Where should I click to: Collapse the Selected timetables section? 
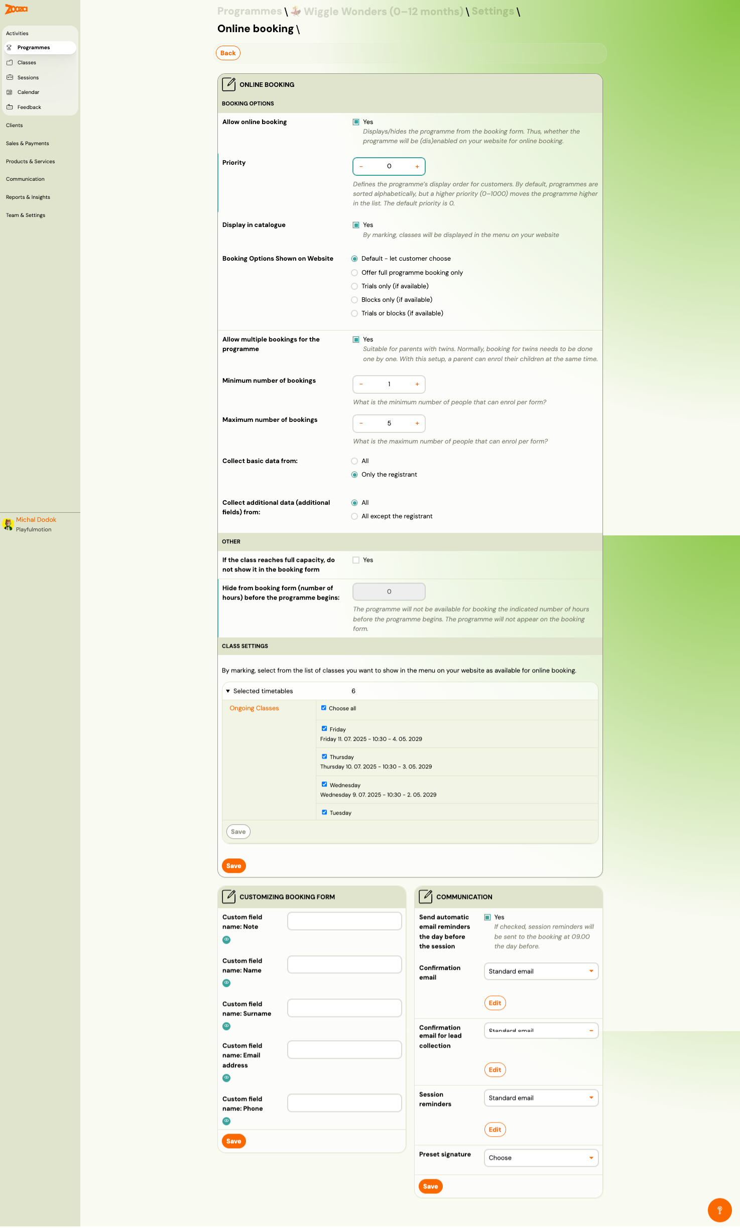click(228, 691)
